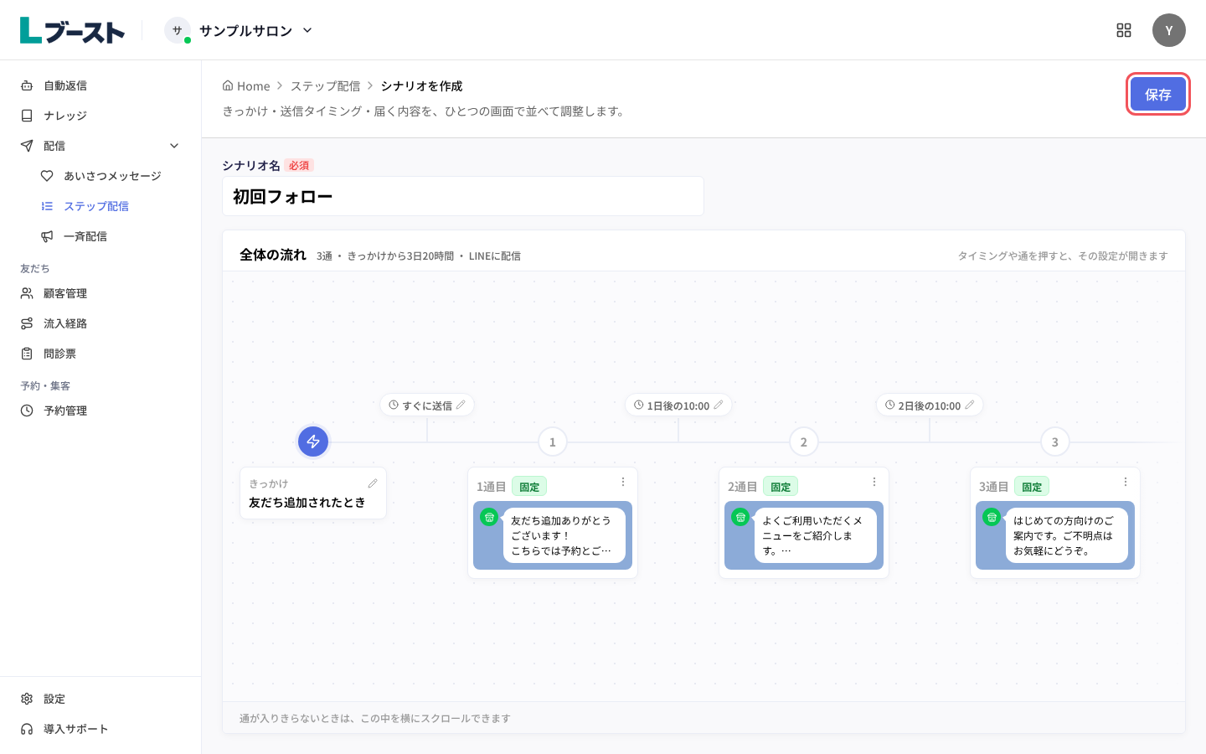1206x754 pixels.
Task: Open 設定 settings in the sidebar
Action: click(100, 699)
